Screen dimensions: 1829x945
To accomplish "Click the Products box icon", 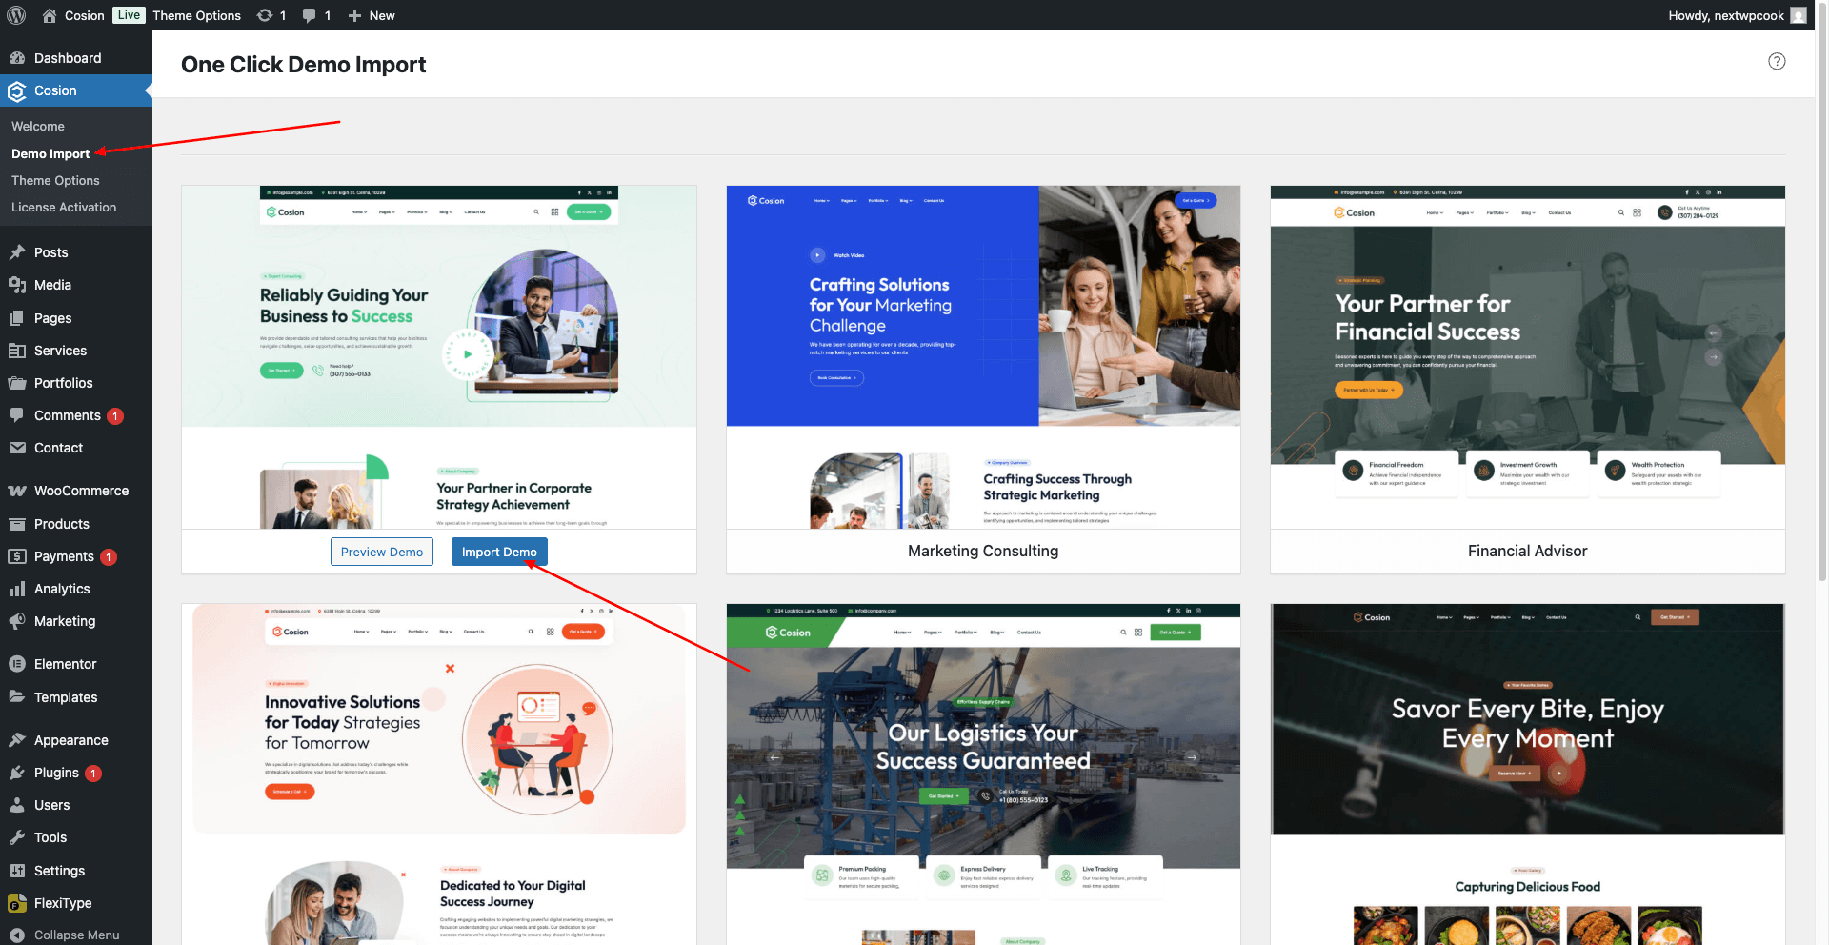I will (17, 524).
